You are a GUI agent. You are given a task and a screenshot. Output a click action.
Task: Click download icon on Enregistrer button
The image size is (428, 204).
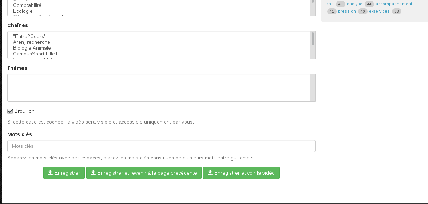50,173
